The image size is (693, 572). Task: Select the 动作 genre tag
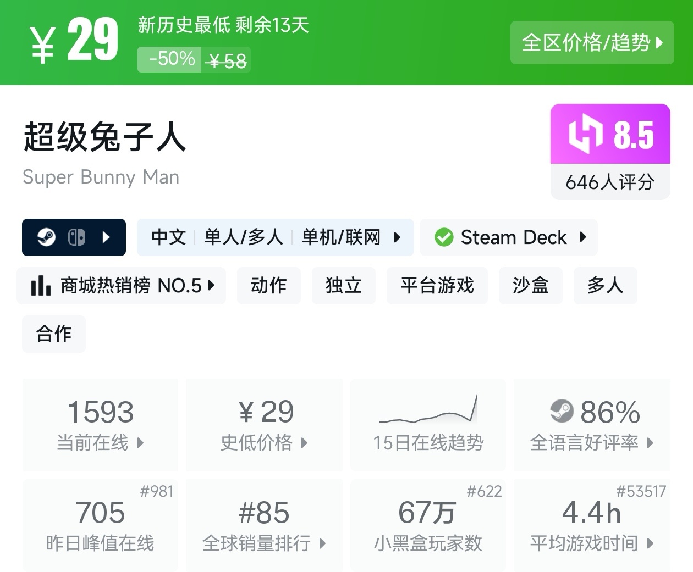(268, 286)
